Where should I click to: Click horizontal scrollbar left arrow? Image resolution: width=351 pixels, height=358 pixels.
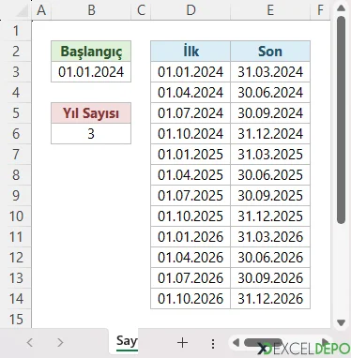click(x=237, y=342)
